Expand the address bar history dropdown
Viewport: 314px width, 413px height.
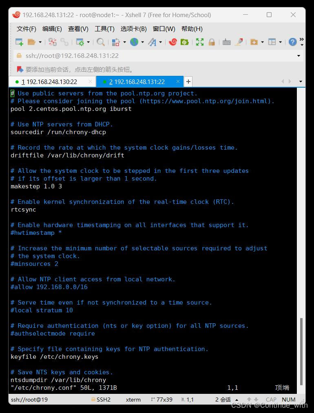(299, 56)
